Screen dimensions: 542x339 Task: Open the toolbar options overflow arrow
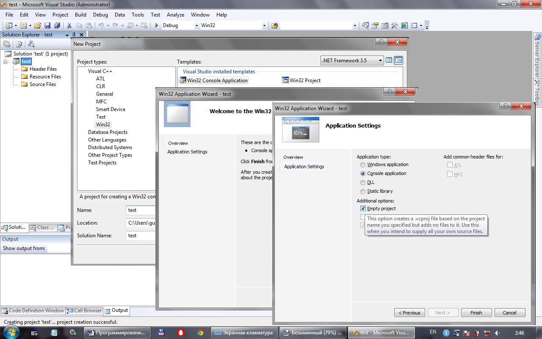click(x=427, y=26)
